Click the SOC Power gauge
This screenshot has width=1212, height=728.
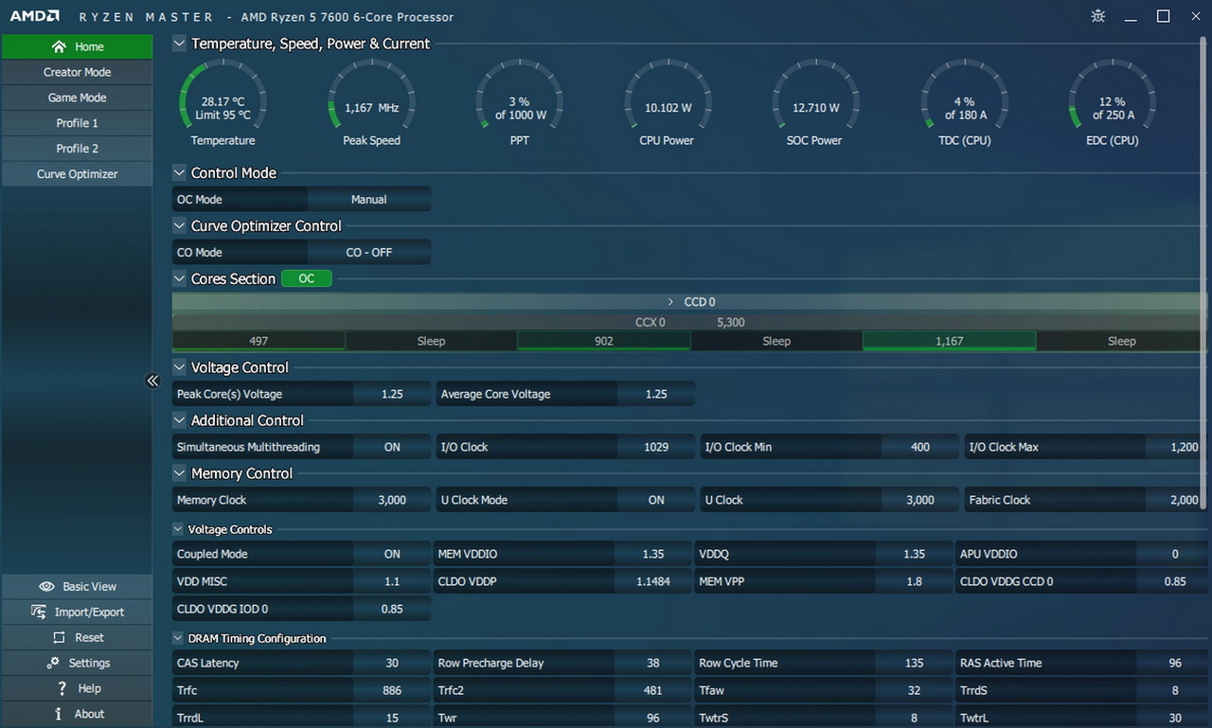(x=815, y=103)
